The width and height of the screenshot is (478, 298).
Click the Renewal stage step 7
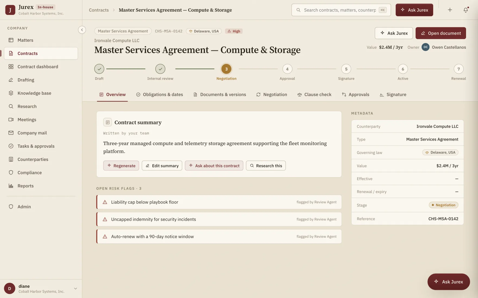click(x=458, y=69)
